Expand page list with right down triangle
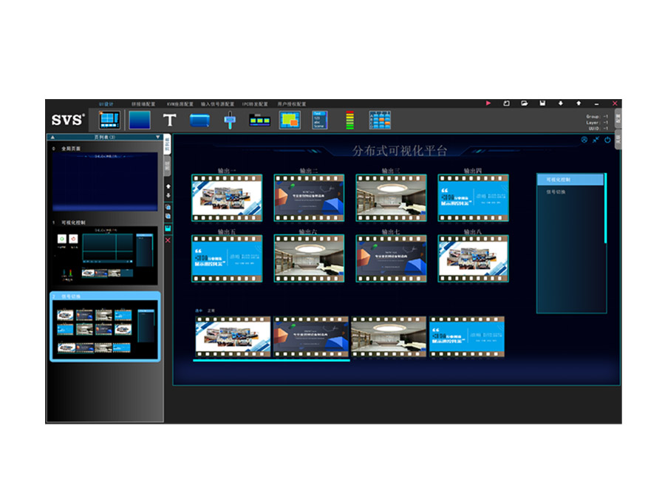The width and height of the screenshot is (665, 499). pos(157,137)
